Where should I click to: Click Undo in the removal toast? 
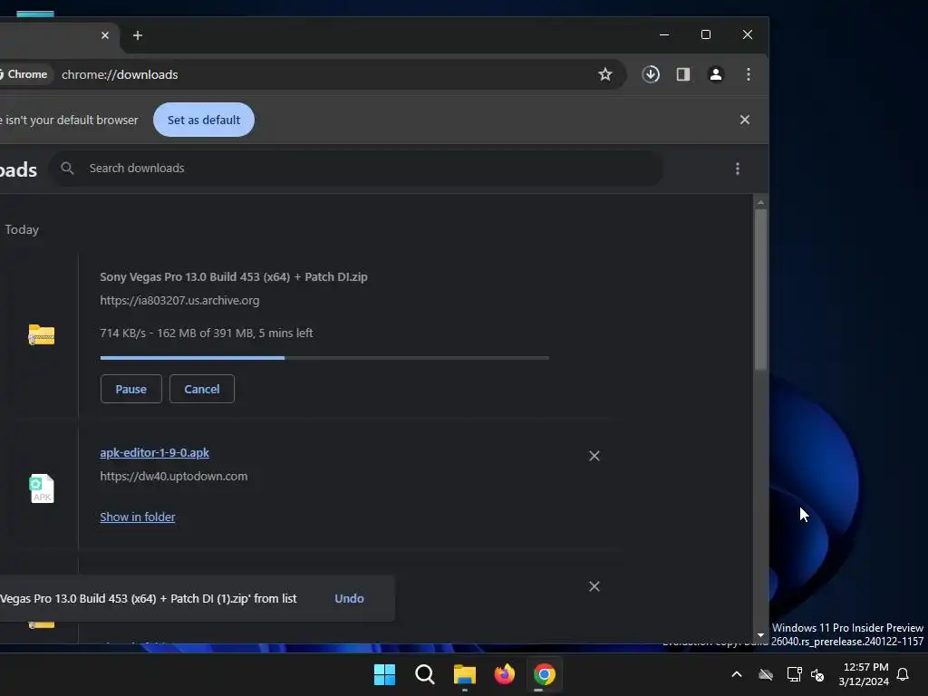[x=349, y=598]
